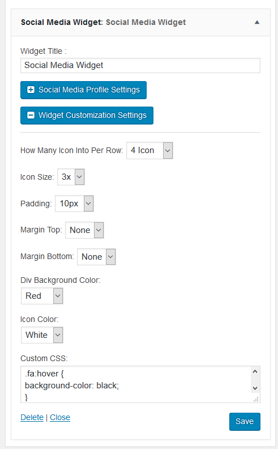Click the 'Div Background Color:' label

61,280
